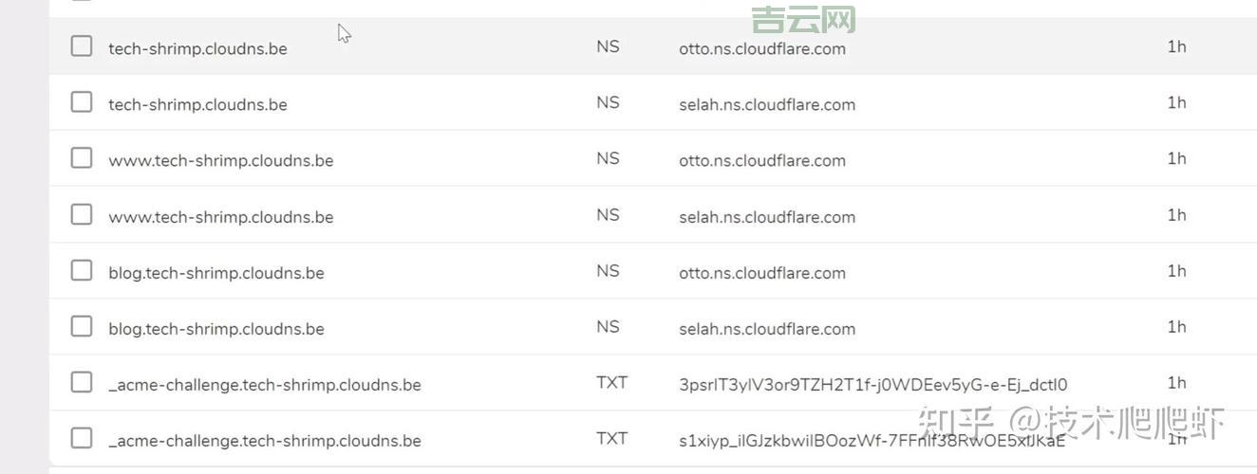
Task: Click the TXT type of the first acme record
Action: (611, 383)
